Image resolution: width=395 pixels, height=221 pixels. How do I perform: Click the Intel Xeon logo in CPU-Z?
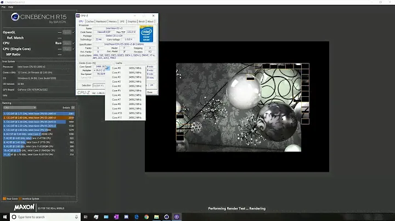146,33
